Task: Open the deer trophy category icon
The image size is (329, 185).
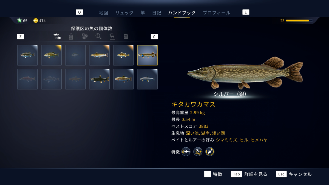Action: (112, 36)
